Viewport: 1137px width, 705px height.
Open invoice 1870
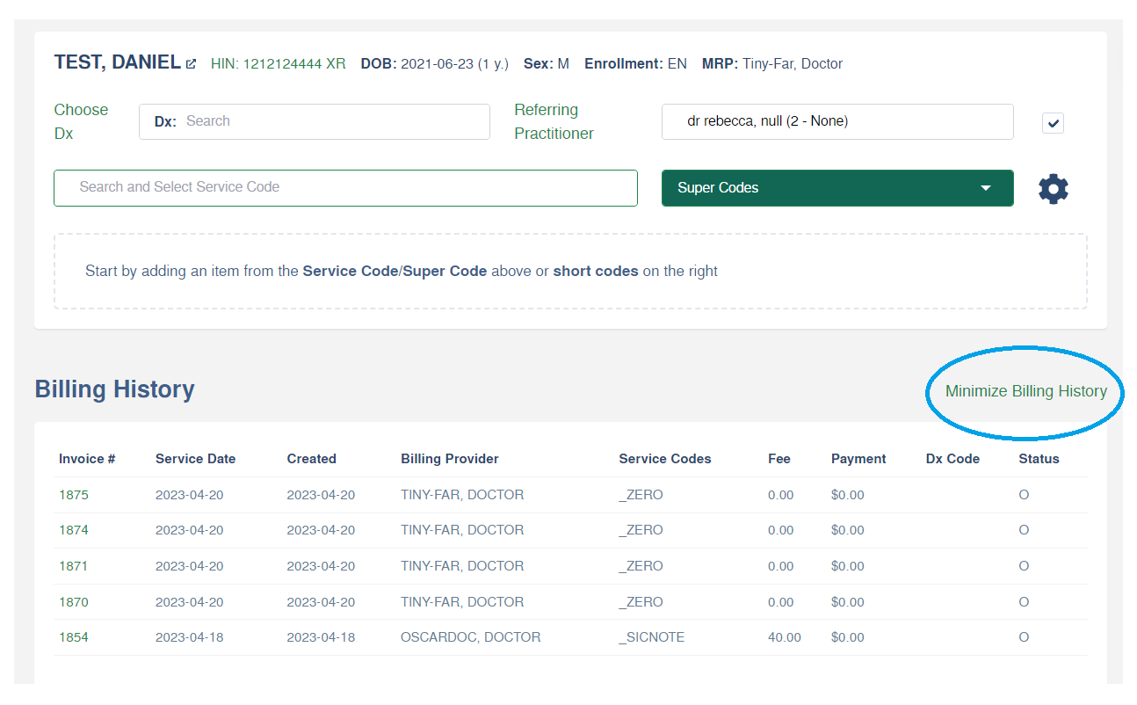tap(74, 602)
